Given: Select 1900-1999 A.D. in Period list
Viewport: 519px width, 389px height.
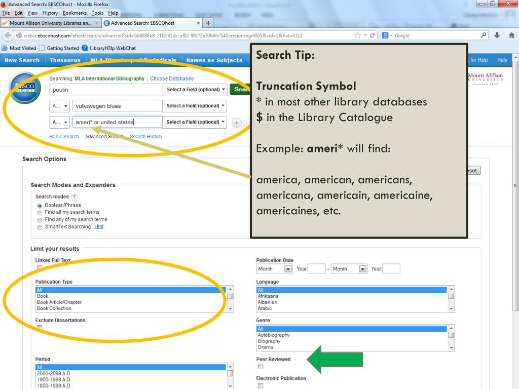Looking at the screenshot, I should 54,379.
